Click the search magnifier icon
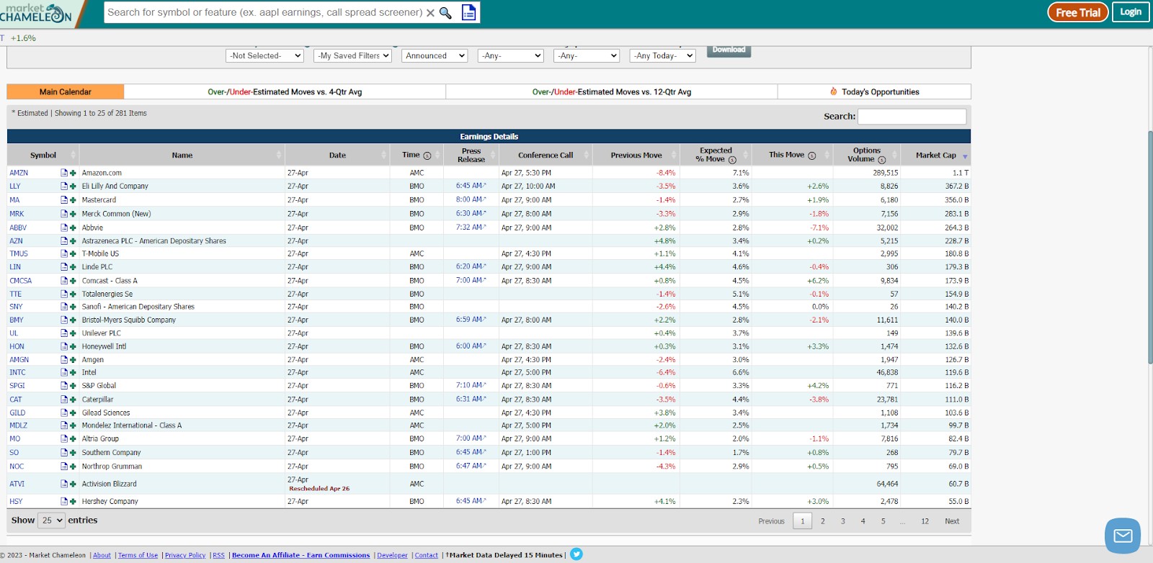This screenshot has height=563, width=1153. point(445,13)
